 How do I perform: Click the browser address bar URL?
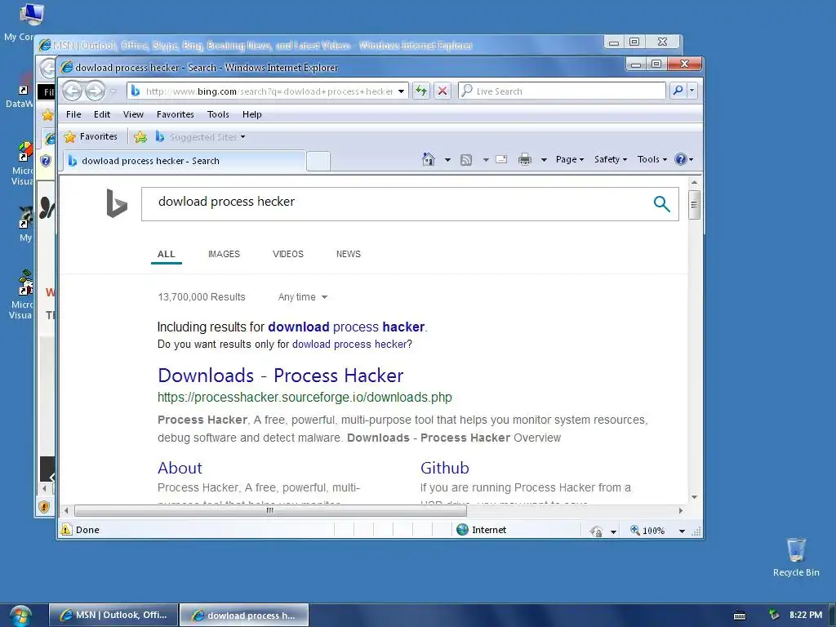pos(269,91)
